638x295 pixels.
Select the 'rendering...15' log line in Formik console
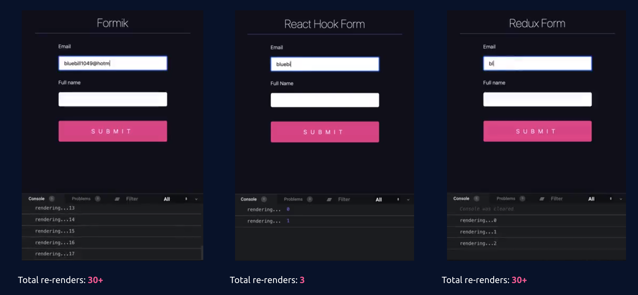pyautogui.click(x=112, y=231)
